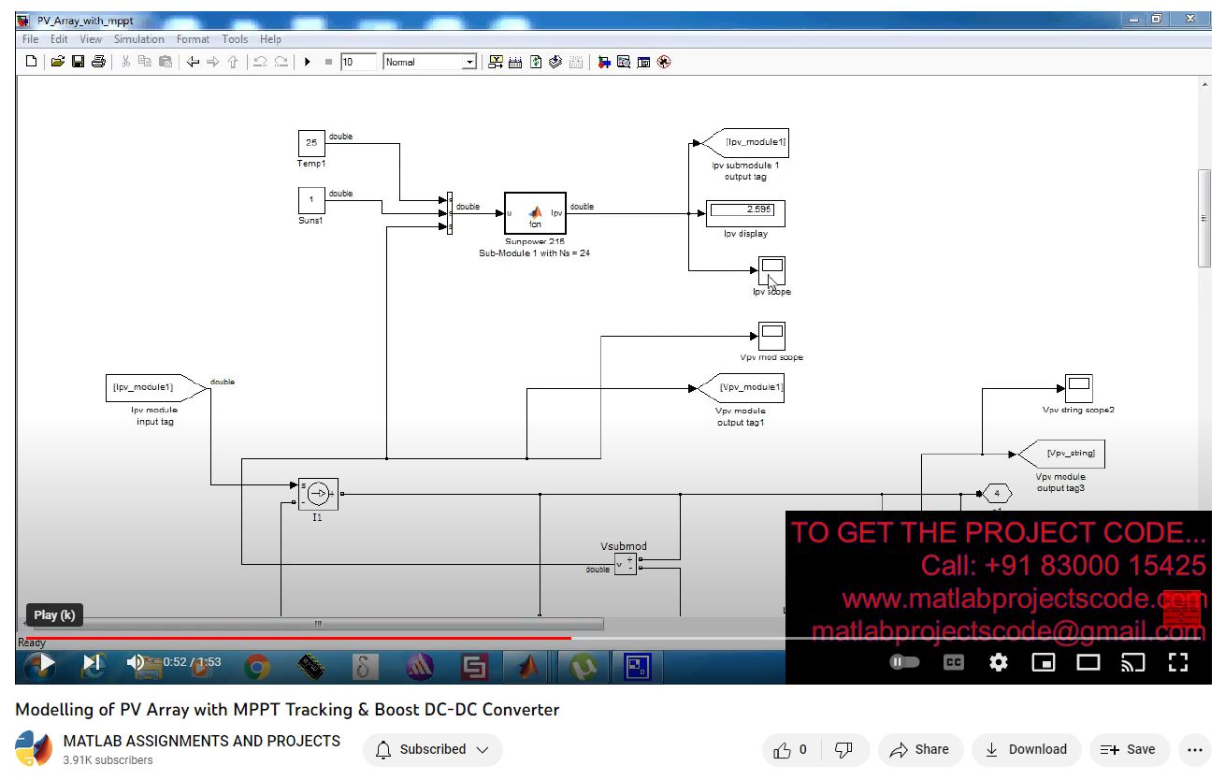Toggle theater mode on the player
Image resolution: width=1225 pixels, height=780 pixels.
[x=1088, y=662]
